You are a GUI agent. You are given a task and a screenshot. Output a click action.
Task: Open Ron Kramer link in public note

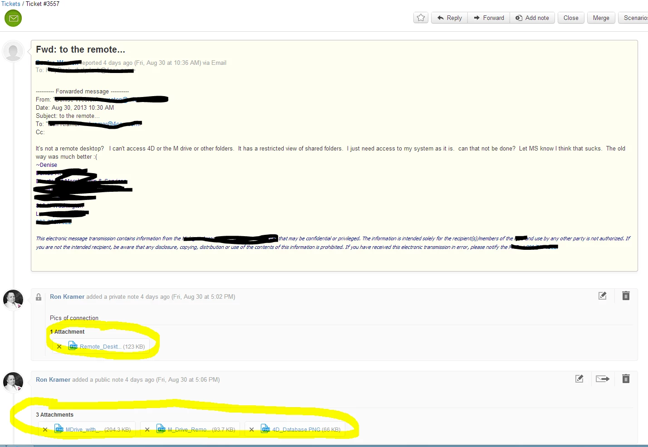click(53, 379)
